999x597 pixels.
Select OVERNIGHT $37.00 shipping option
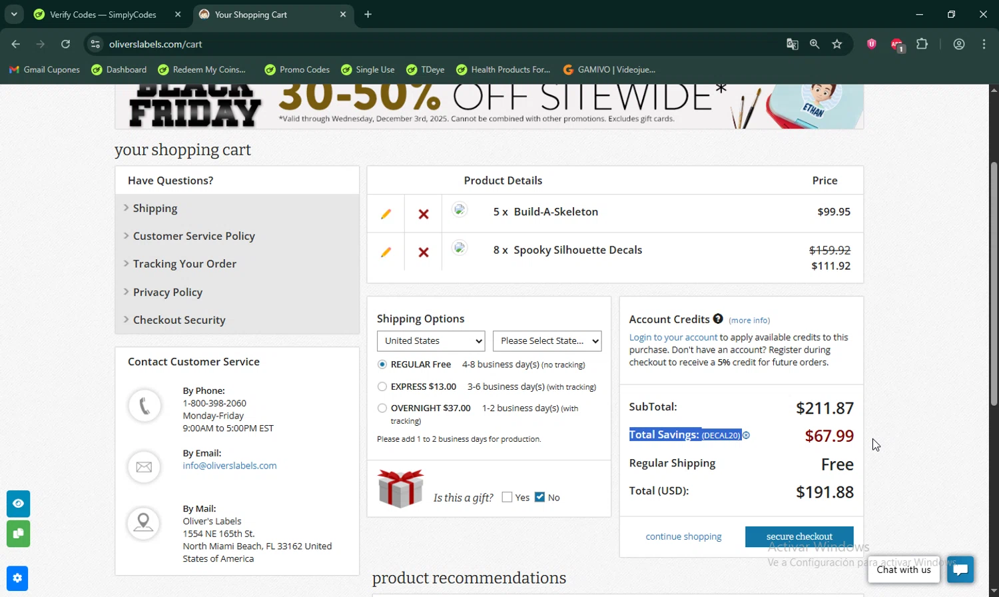tap(382, 408)
